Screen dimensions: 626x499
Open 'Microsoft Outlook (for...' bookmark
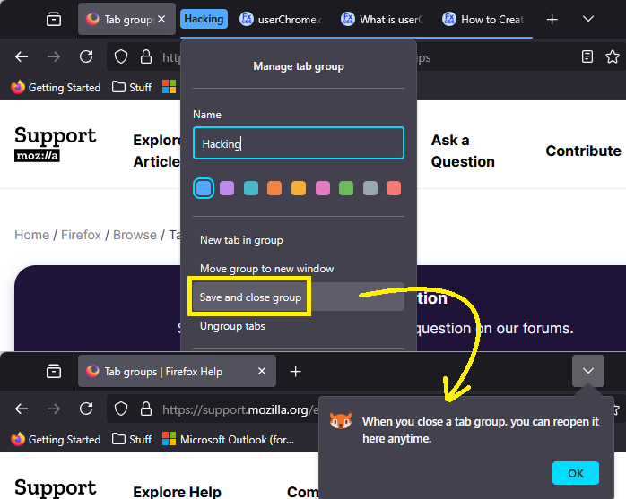(229, 440)
